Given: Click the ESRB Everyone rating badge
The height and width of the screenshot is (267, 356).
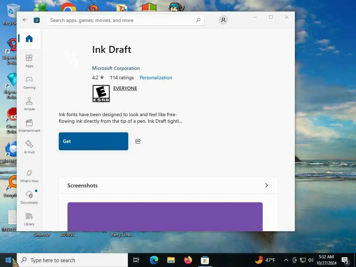Looking at the screenshot, I should pyautogui.click(x=101, y=94).
